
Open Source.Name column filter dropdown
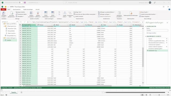coord(37,25)
